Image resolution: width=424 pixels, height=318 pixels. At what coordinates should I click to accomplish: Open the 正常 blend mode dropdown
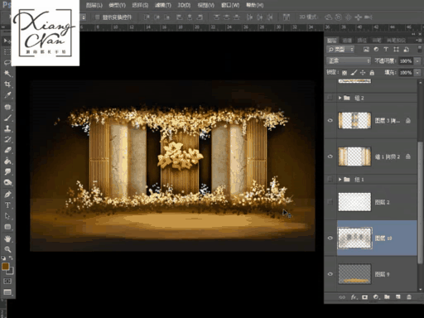(x=349, y=60)
